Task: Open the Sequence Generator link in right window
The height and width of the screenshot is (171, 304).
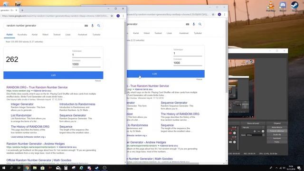Action: (174, 103)
